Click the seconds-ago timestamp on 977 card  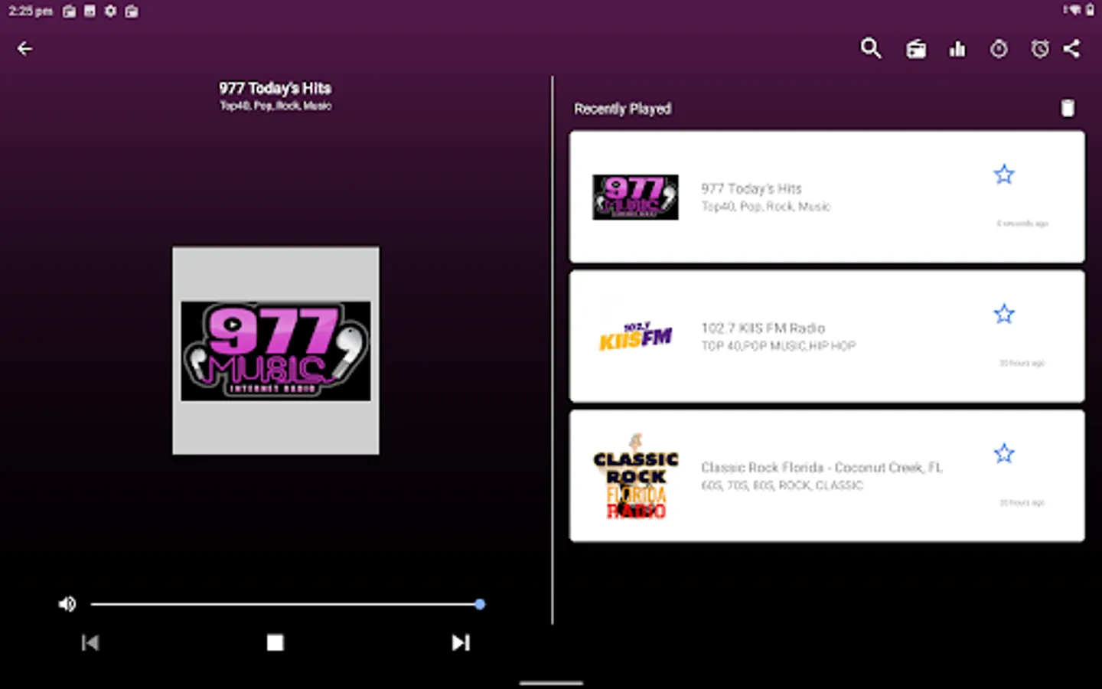1022,224
